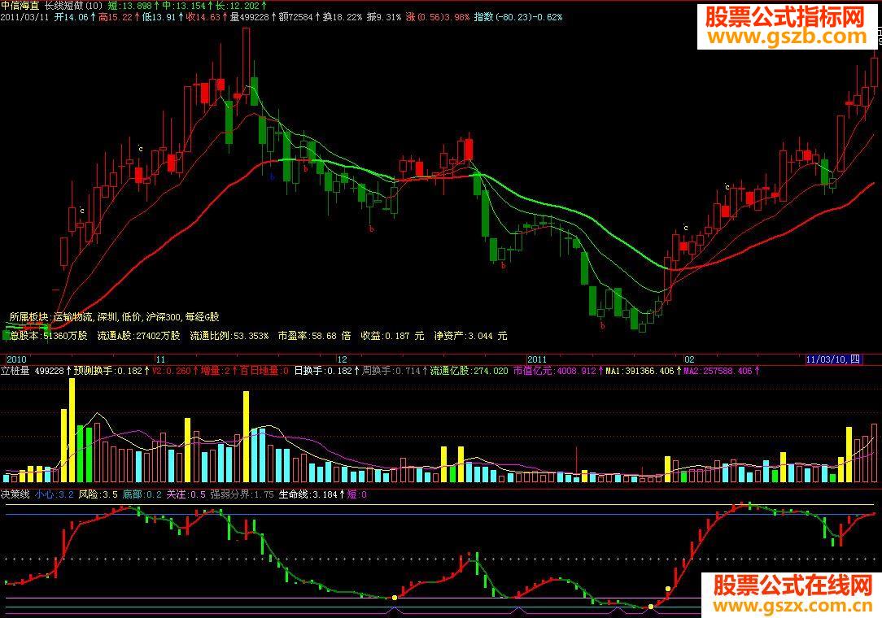Screen dimensions: 882x618
Task: Click 总股本:51360万股 in the info row
Action: coord(49,336)
